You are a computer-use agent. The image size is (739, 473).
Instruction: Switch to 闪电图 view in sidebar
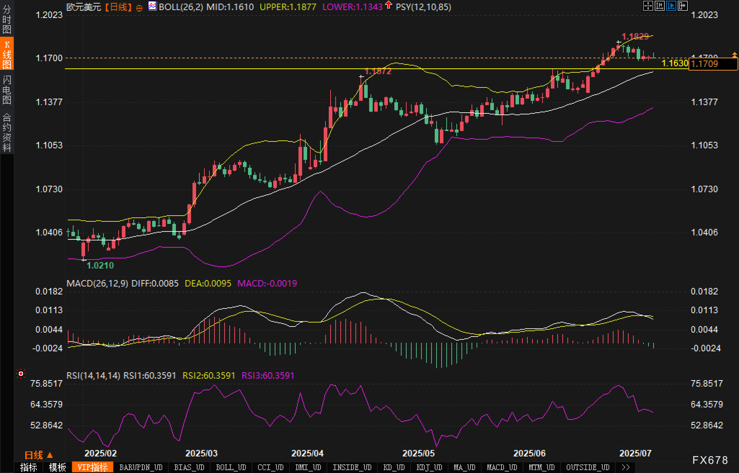click(x=7, y=90)
